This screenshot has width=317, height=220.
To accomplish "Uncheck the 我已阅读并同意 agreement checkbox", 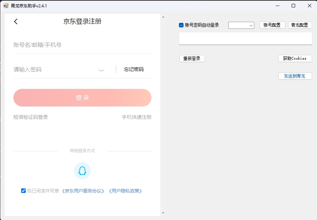I will coord(23,190).
